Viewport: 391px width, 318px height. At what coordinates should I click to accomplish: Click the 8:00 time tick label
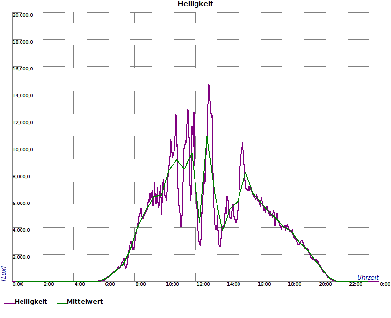141,284
